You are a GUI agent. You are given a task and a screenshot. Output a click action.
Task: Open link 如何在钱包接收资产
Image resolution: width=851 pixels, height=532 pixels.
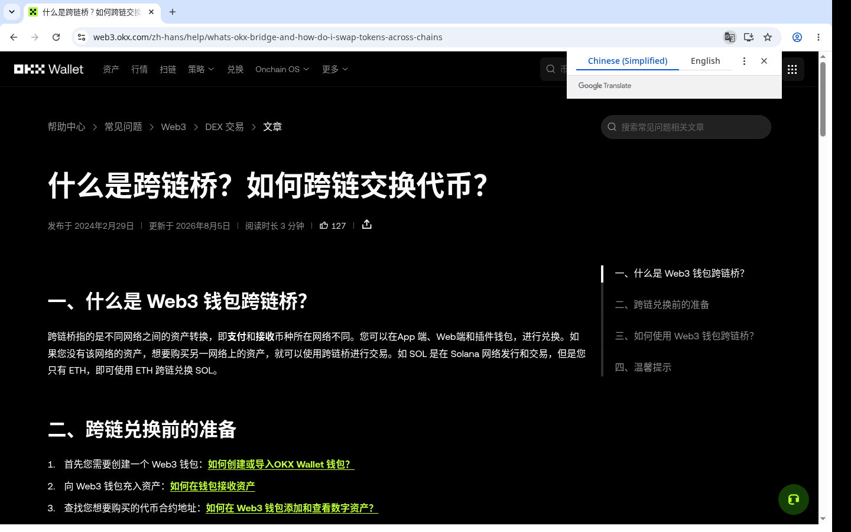[x=213, y=486]
